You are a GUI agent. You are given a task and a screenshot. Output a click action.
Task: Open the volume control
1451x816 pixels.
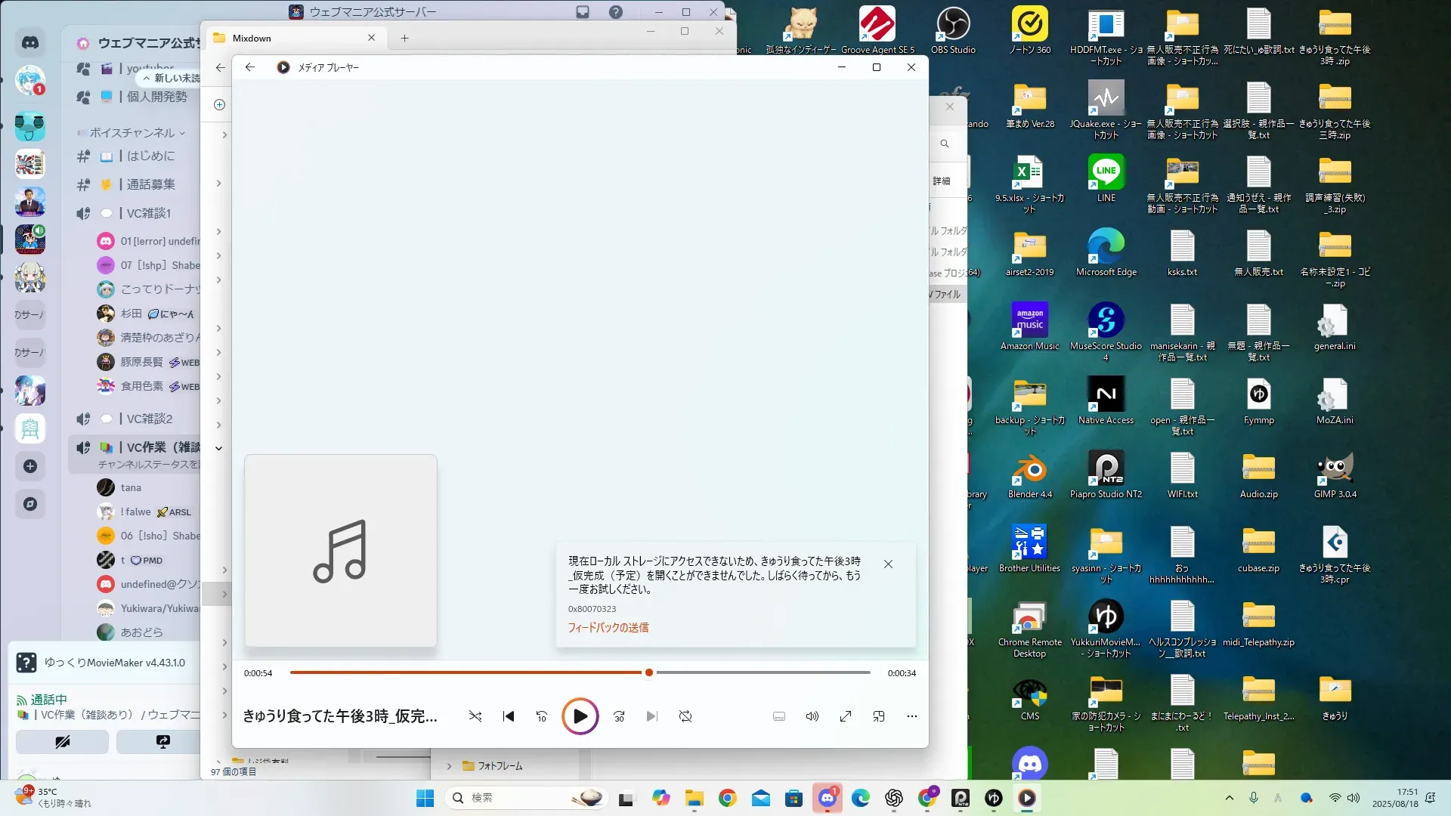click(x=812, y=716)
